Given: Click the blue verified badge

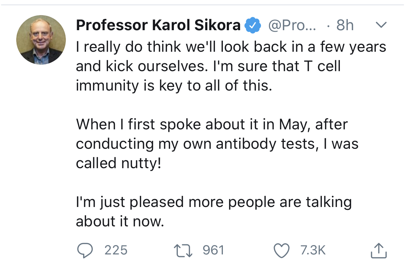Looking at the screenshot, I should point(253,26).
